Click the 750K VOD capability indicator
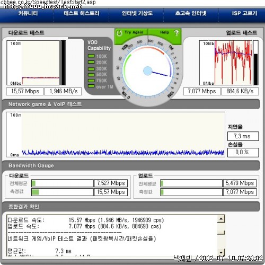Screen dimensions: 265x265 tap(91, 81)
